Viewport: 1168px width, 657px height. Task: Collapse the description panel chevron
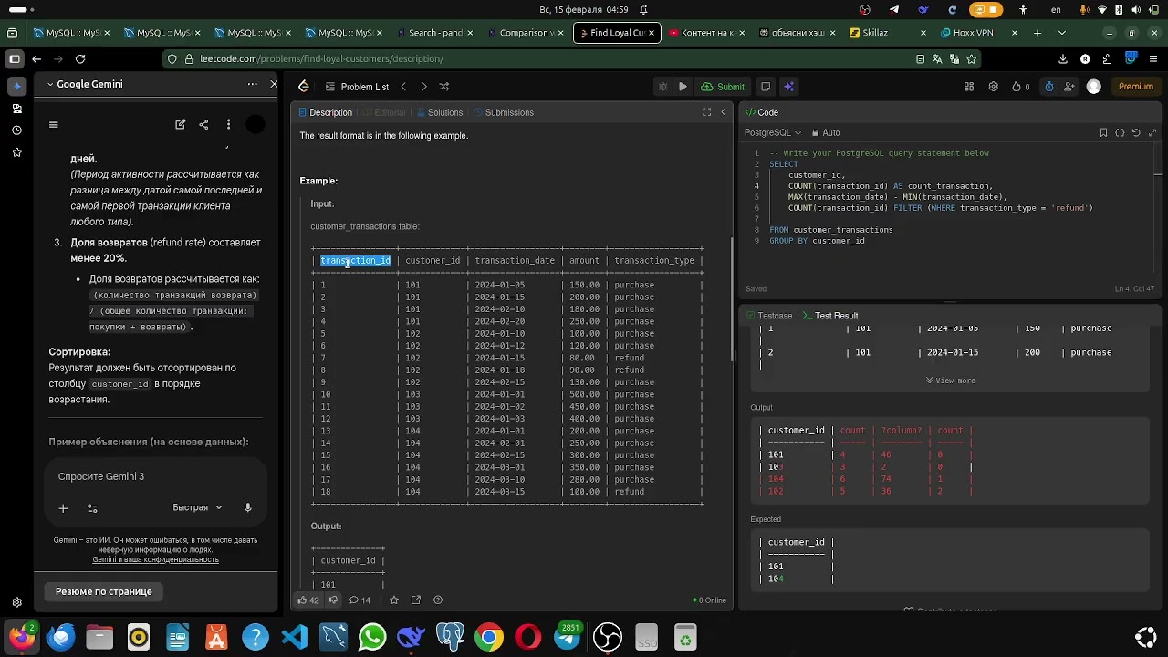(x=724, y=112)
